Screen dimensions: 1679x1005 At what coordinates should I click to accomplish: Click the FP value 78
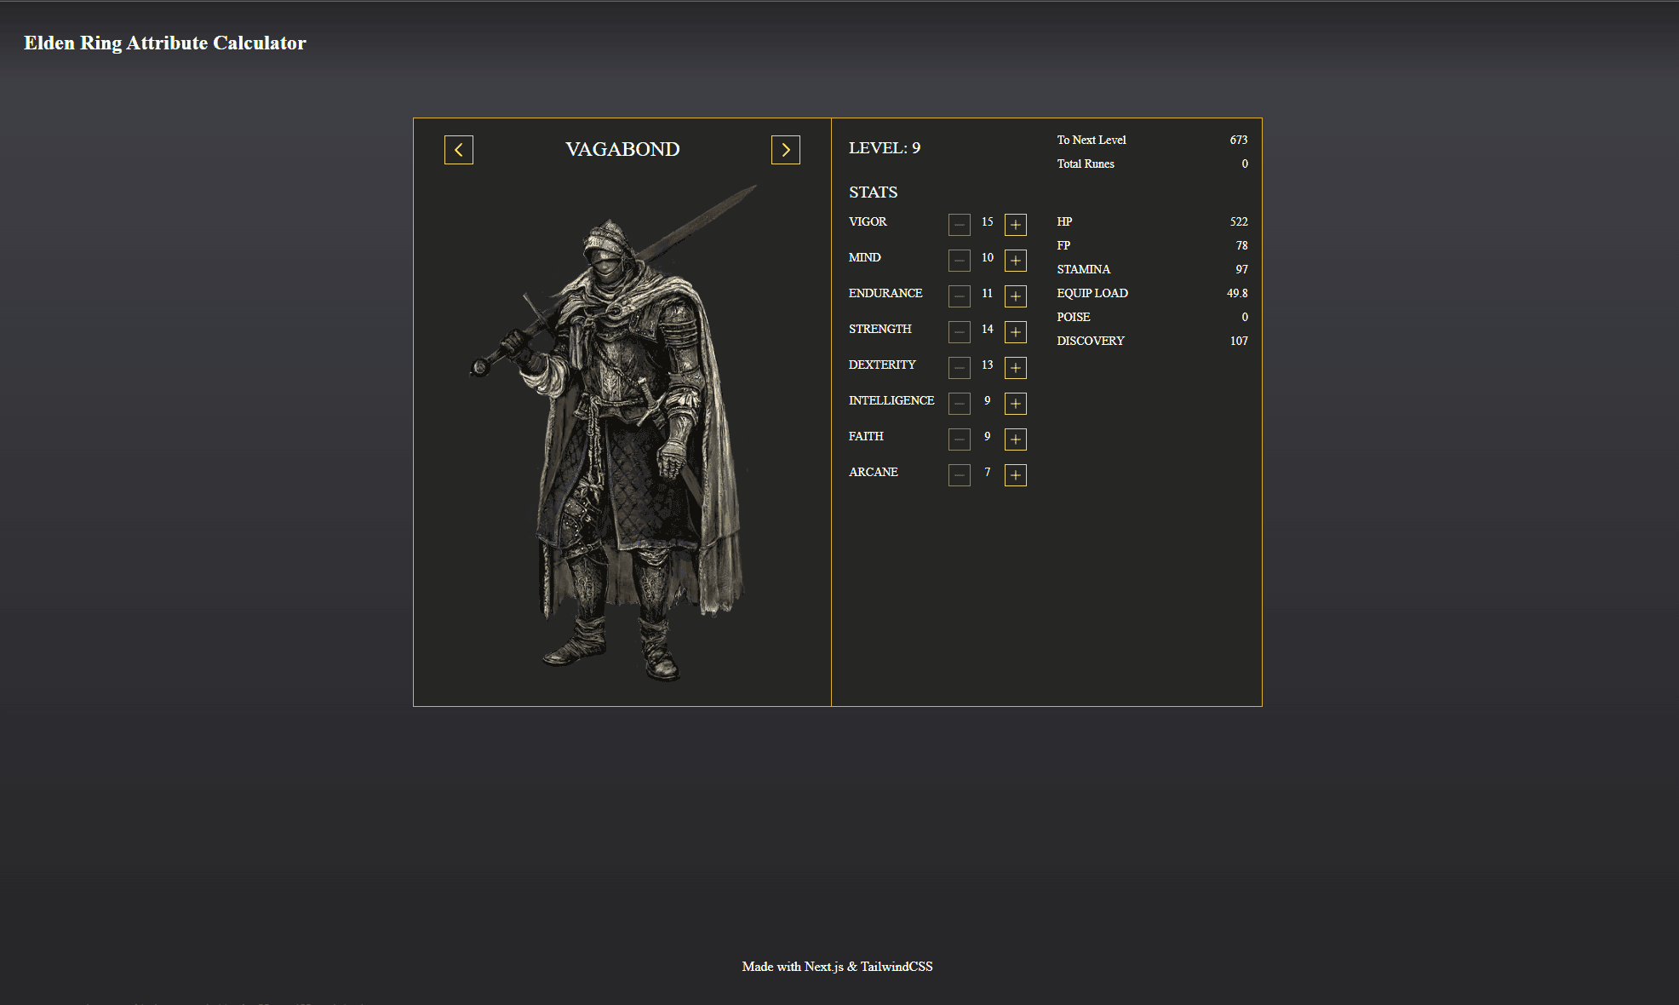tap(1242, 245)
